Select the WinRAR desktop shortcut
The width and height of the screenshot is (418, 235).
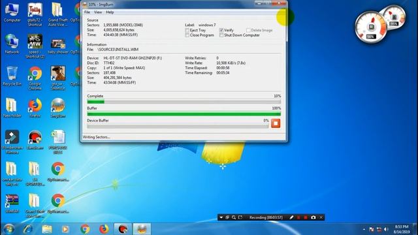tap(12, 204)
